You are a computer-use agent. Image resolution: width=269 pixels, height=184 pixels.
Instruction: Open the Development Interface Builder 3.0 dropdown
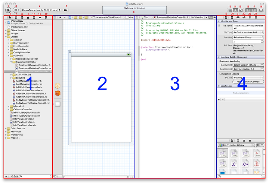pyautogui.click(x=248, y=69)
